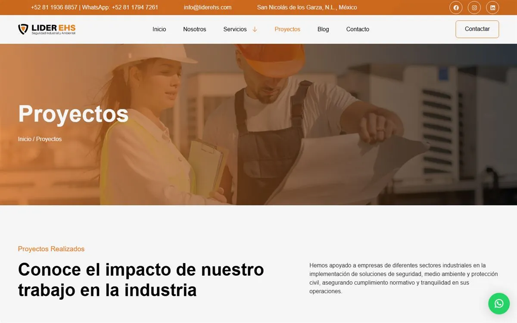The width and height of the screenshot is (517, 323).
Task: Click the paragraph beginning Hemos apoyado a empresas
Action: click(404, 278)
